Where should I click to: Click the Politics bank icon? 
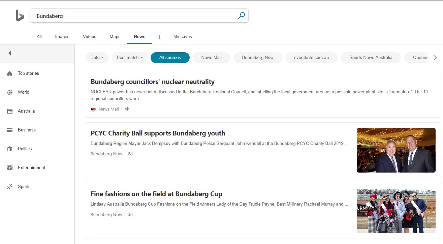(x=10, y=149)
